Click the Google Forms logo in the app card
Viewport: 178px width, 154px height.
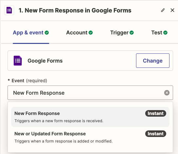tap(18, 61)
